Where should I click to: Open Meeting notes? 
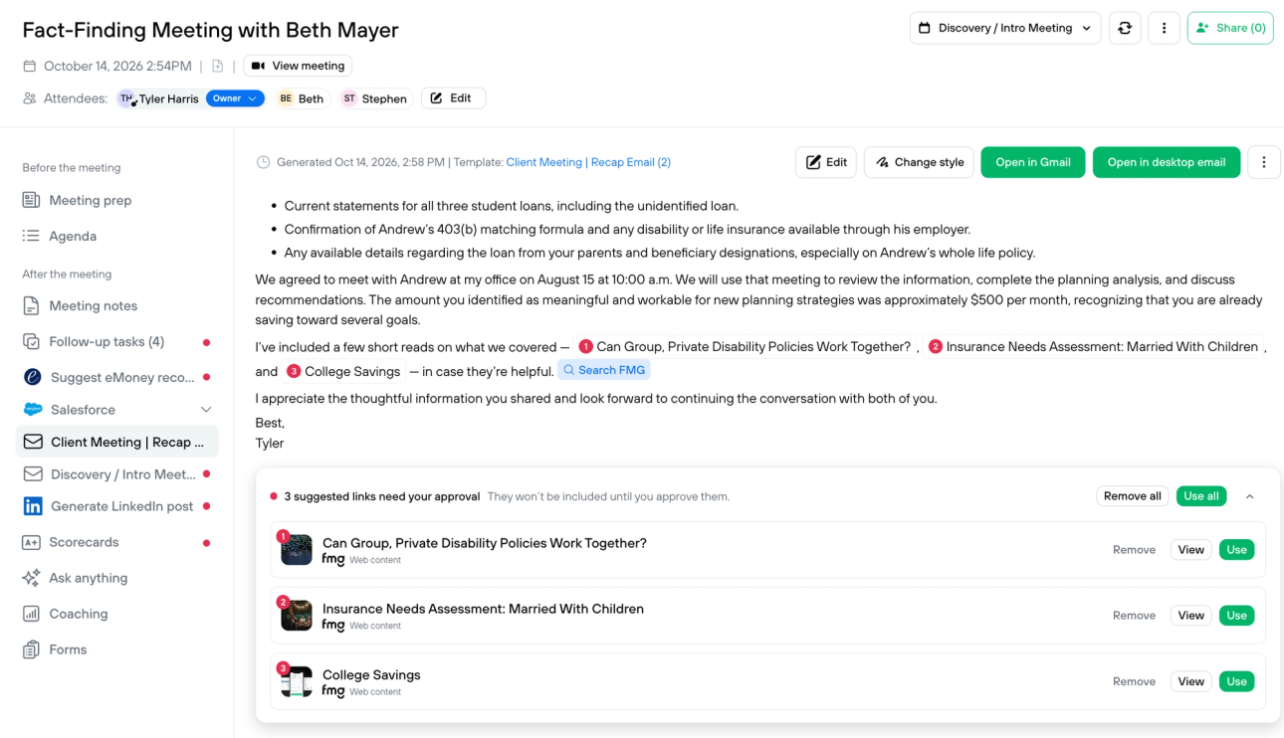tap(93, 305)
